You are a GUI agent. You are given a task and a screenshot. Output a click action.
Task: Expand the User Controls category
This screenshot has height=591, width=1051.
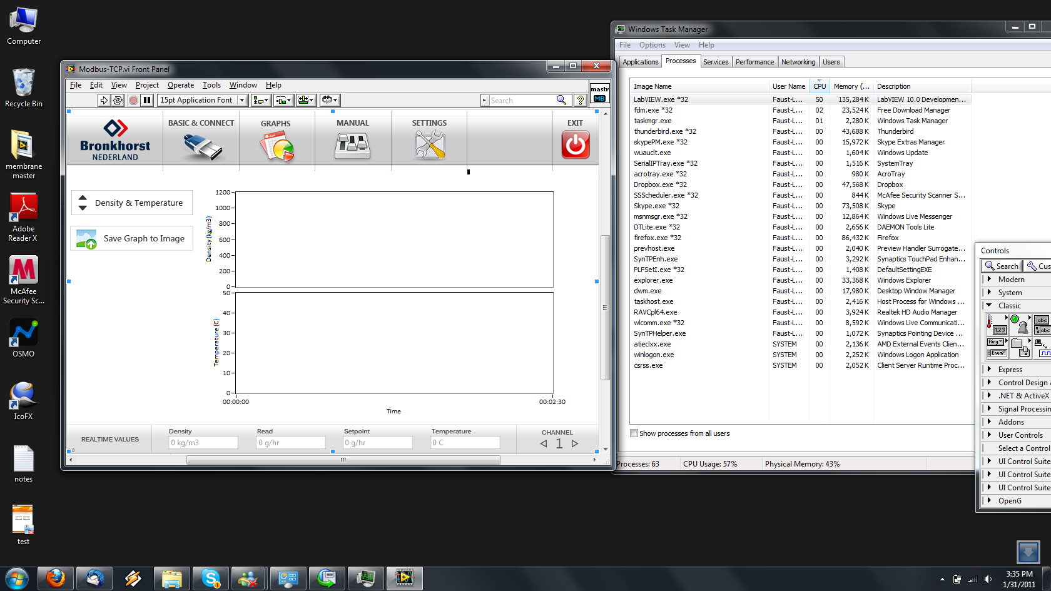click(x=989, y=435)
